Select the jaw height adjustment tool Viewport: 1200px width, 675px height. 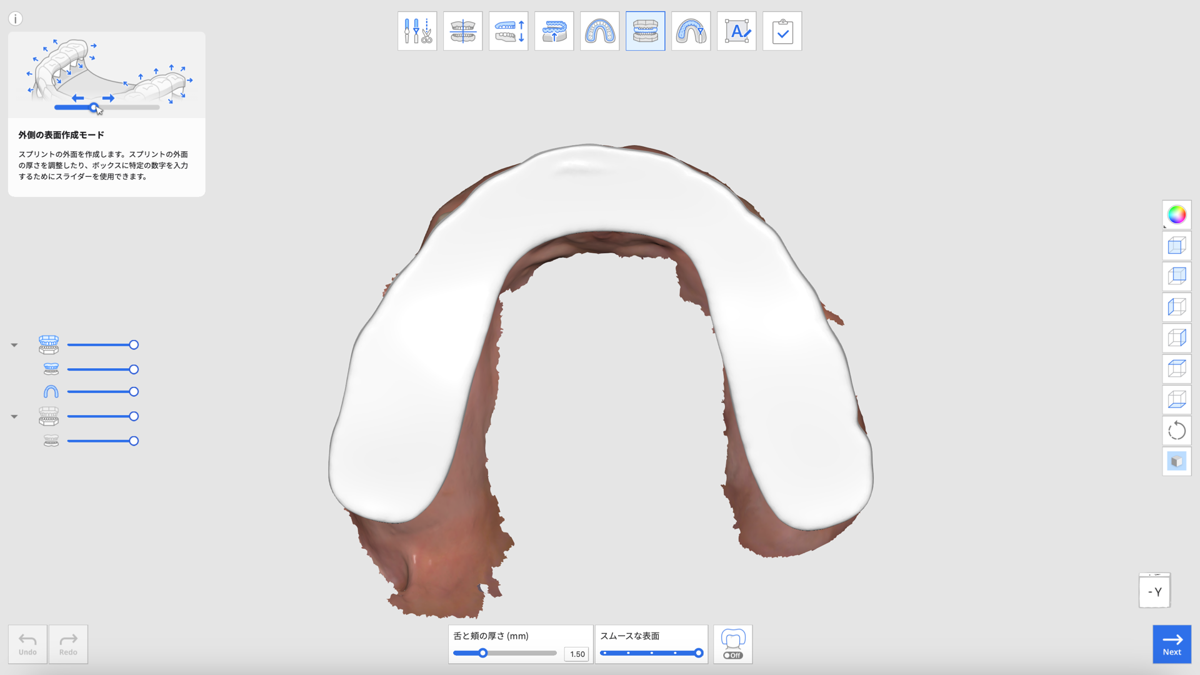click(508, 31)
